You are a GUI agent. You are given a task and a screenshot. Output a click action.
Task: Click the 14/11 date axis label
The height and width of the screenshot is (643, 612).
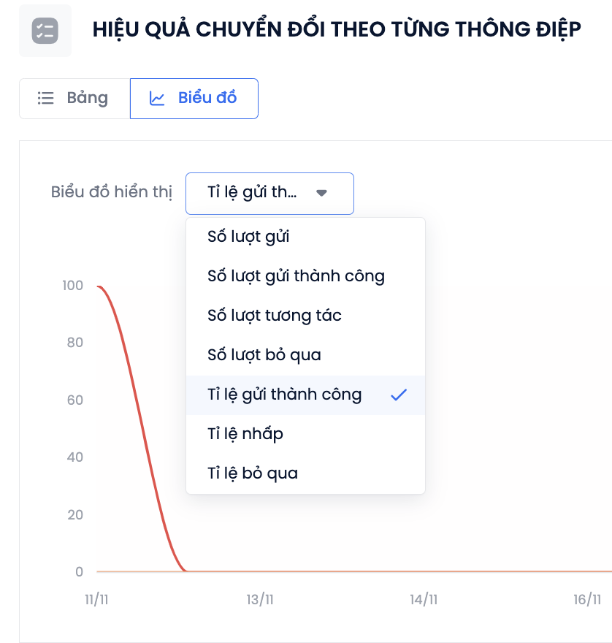coord(424,600)
